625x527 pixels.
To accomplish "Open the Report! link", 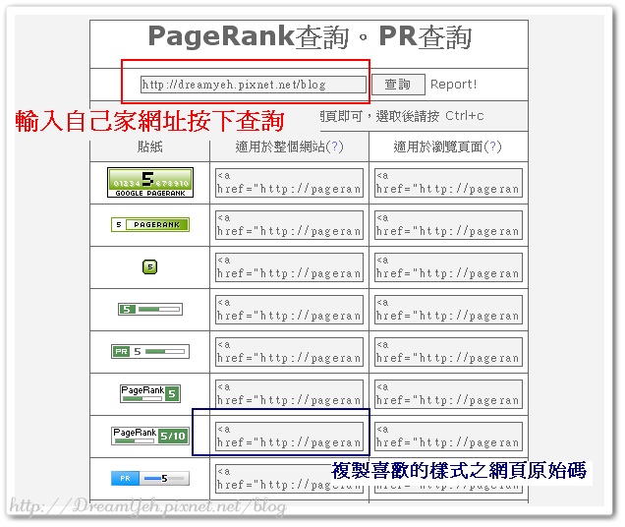I will coord(453,85).
